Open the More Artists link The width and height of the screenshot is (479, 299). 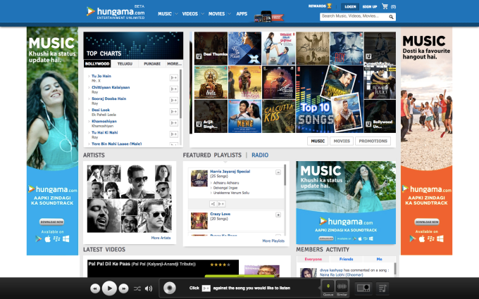pyautogui.click(x=161, y=238)
